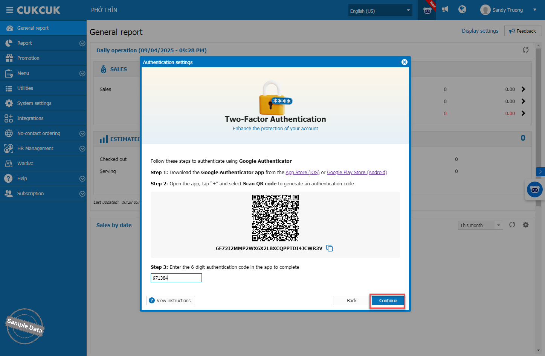Open first sales row arrow with 0.00
Image resolution: width=545 pixels, height=356 pixels.
coord(523,89)
